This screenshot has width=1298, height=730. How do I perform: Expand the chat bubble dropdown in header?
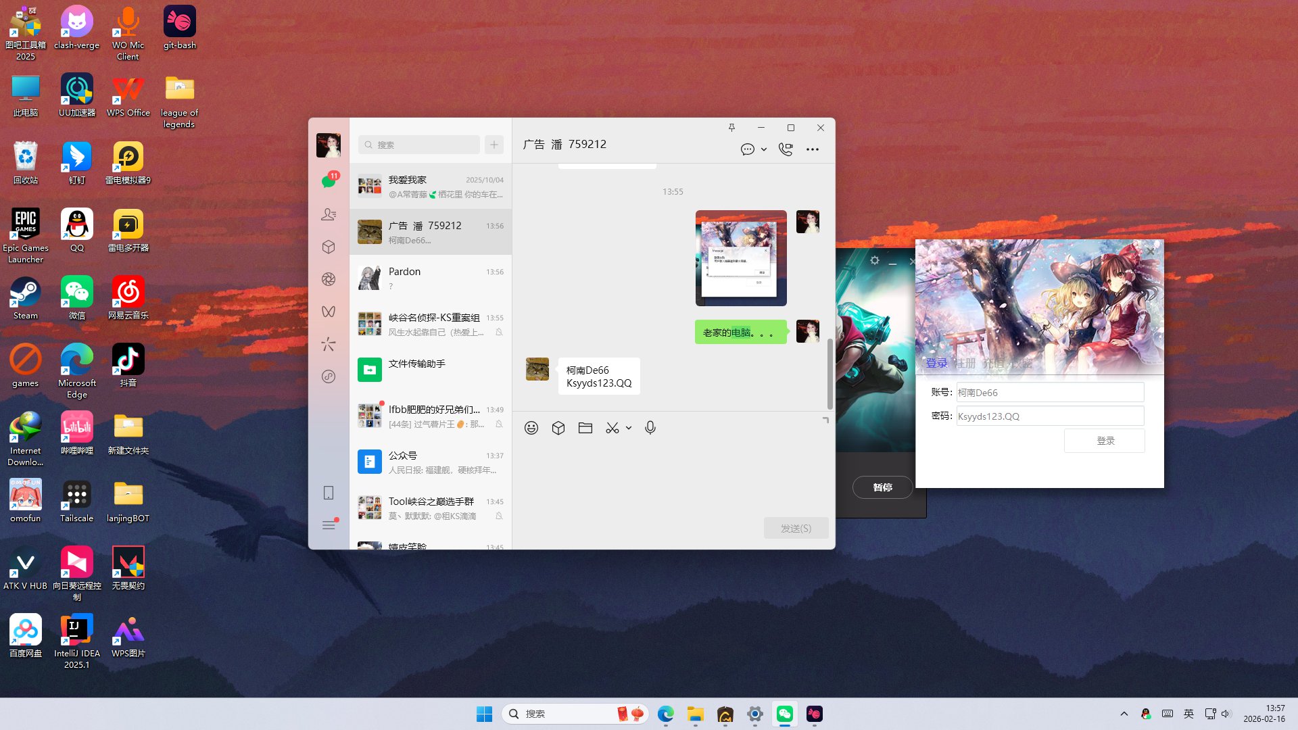tap(764, 149)
